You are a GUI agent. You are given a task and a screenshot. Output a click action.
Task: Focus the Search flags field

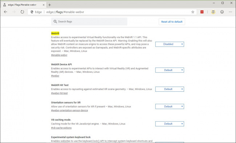click(x=89, y=21)
